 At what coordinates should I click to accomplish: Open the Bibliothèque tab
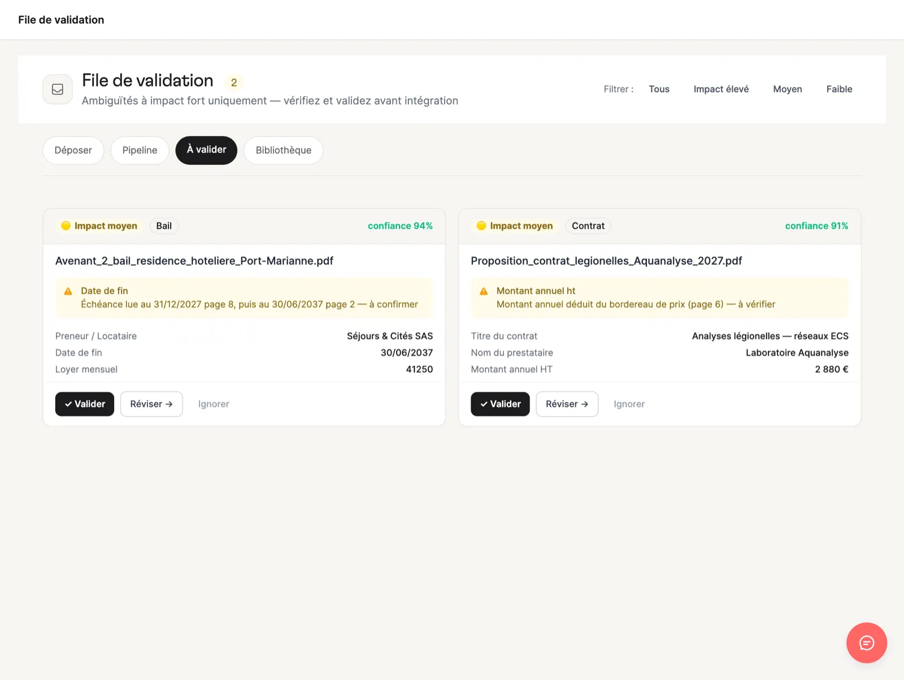(x=284, y=150)
